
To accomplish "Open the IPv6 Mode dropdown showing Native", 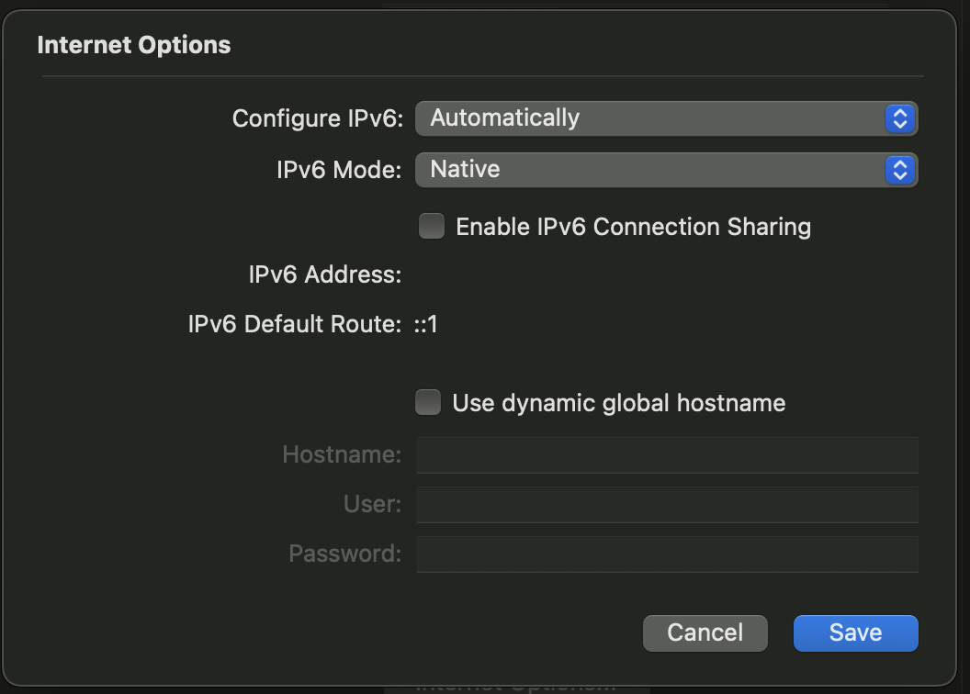I will [650, 170].
